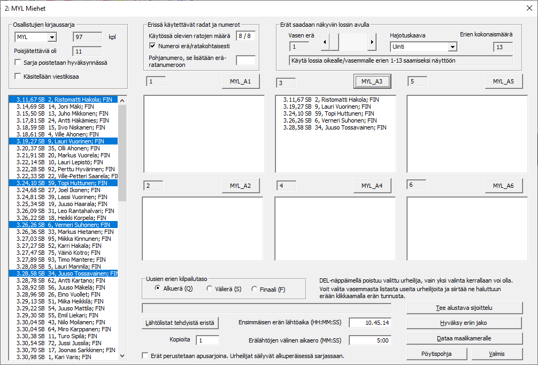Toggle 'Käsitellään viestikisaa' checkbox
The height and width of the screenshot is (365, 538).
click(19, 77)
